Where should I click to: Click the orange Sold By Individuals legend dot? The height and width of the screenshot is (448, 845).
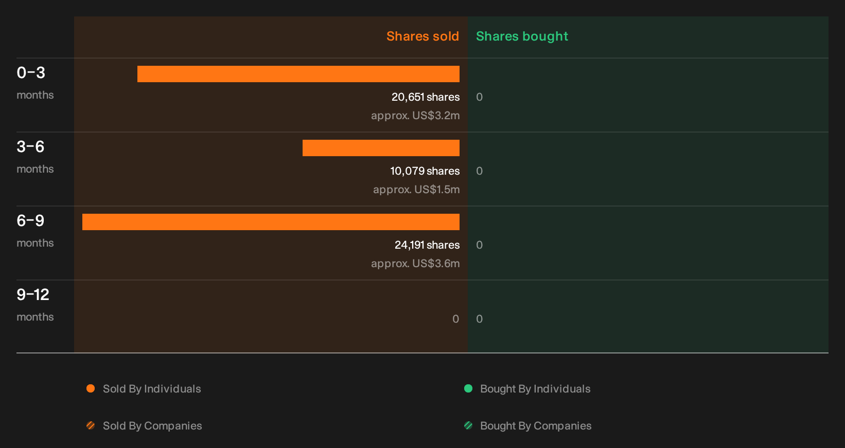click(91, 388)
